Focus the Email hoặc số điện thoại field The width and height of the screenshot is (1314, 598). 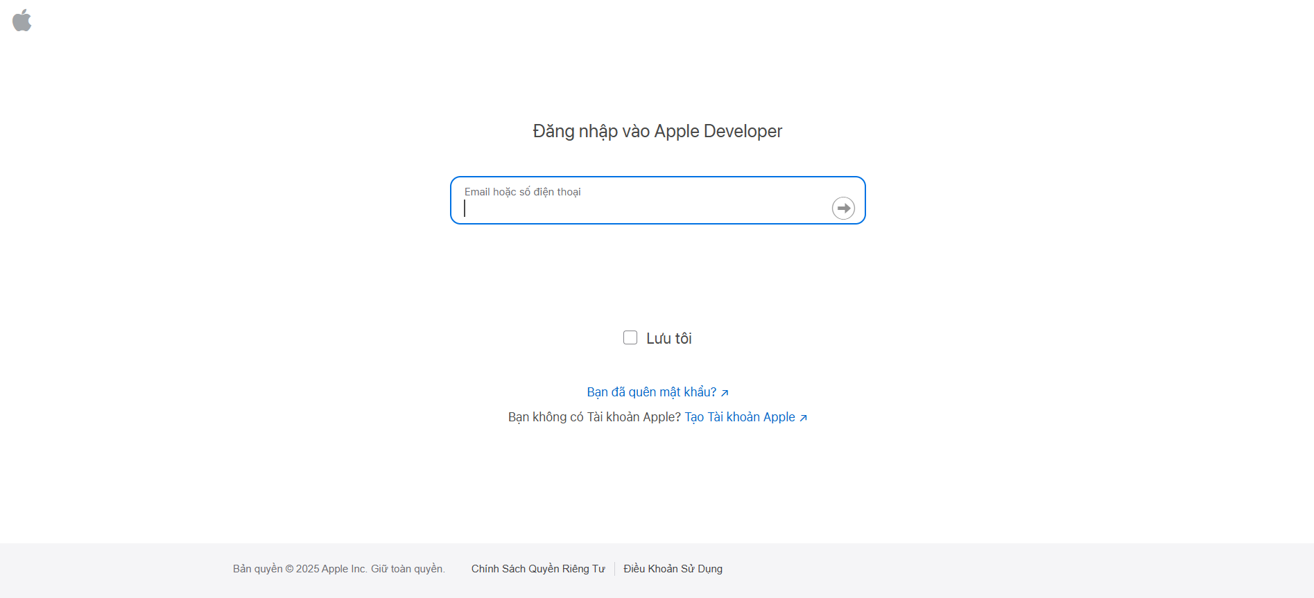pos(657,200)
